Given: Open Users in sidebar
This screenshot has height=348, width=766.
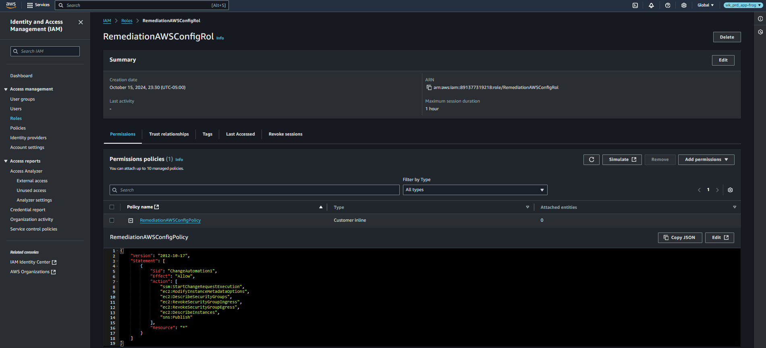Looking at the screenshot, I should pos(16,109).
